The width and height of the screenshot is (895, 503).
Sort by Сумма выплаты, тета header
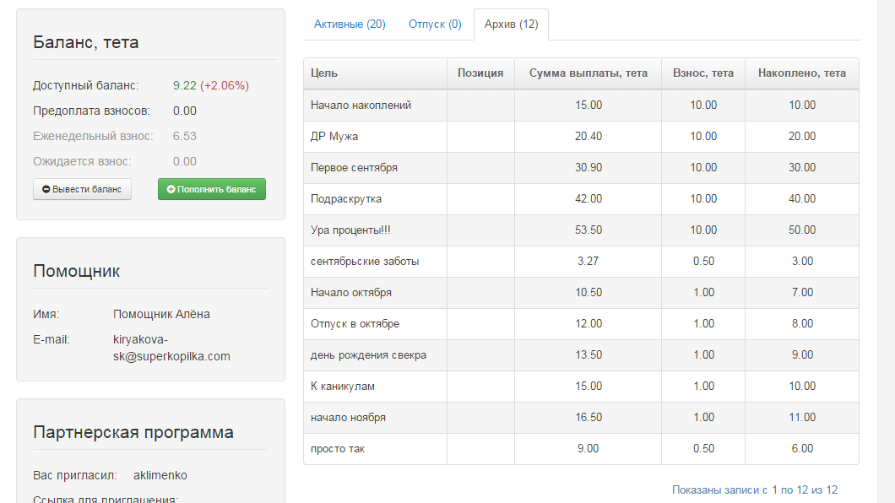[x=588, y=73]
